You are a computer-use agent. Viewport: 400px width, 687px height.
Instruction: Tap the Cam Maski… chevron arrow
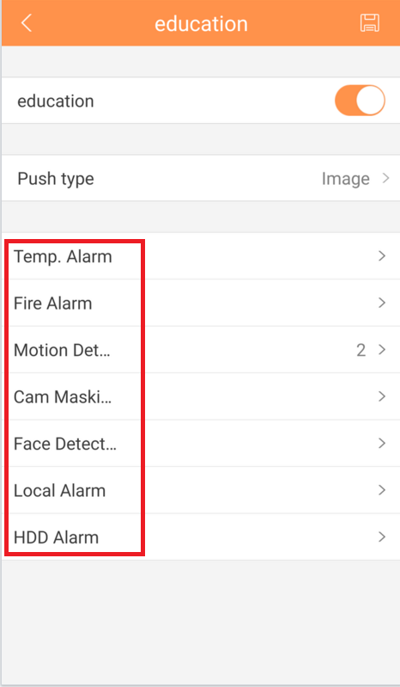point(382,396)
